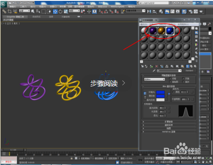Open MAXScript(M) menu
213x165 pixels.
pos(117,6)
